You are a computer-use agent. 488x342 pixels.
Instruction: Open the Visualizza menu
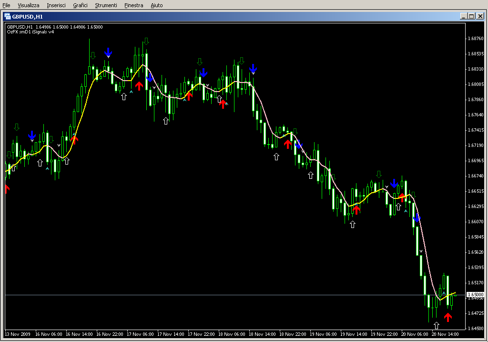[28, 5]
